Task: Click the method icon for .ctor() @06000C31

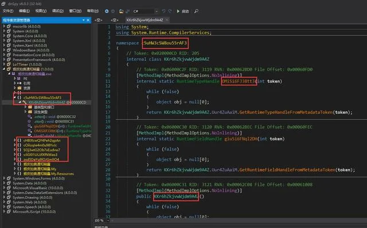Action: [29, 121]
